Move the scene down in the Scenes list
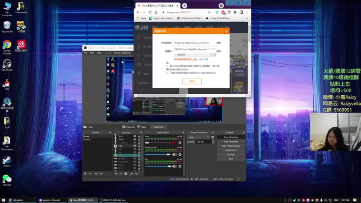The width and height of the screenshot is (361, 203). coord(101,174)
